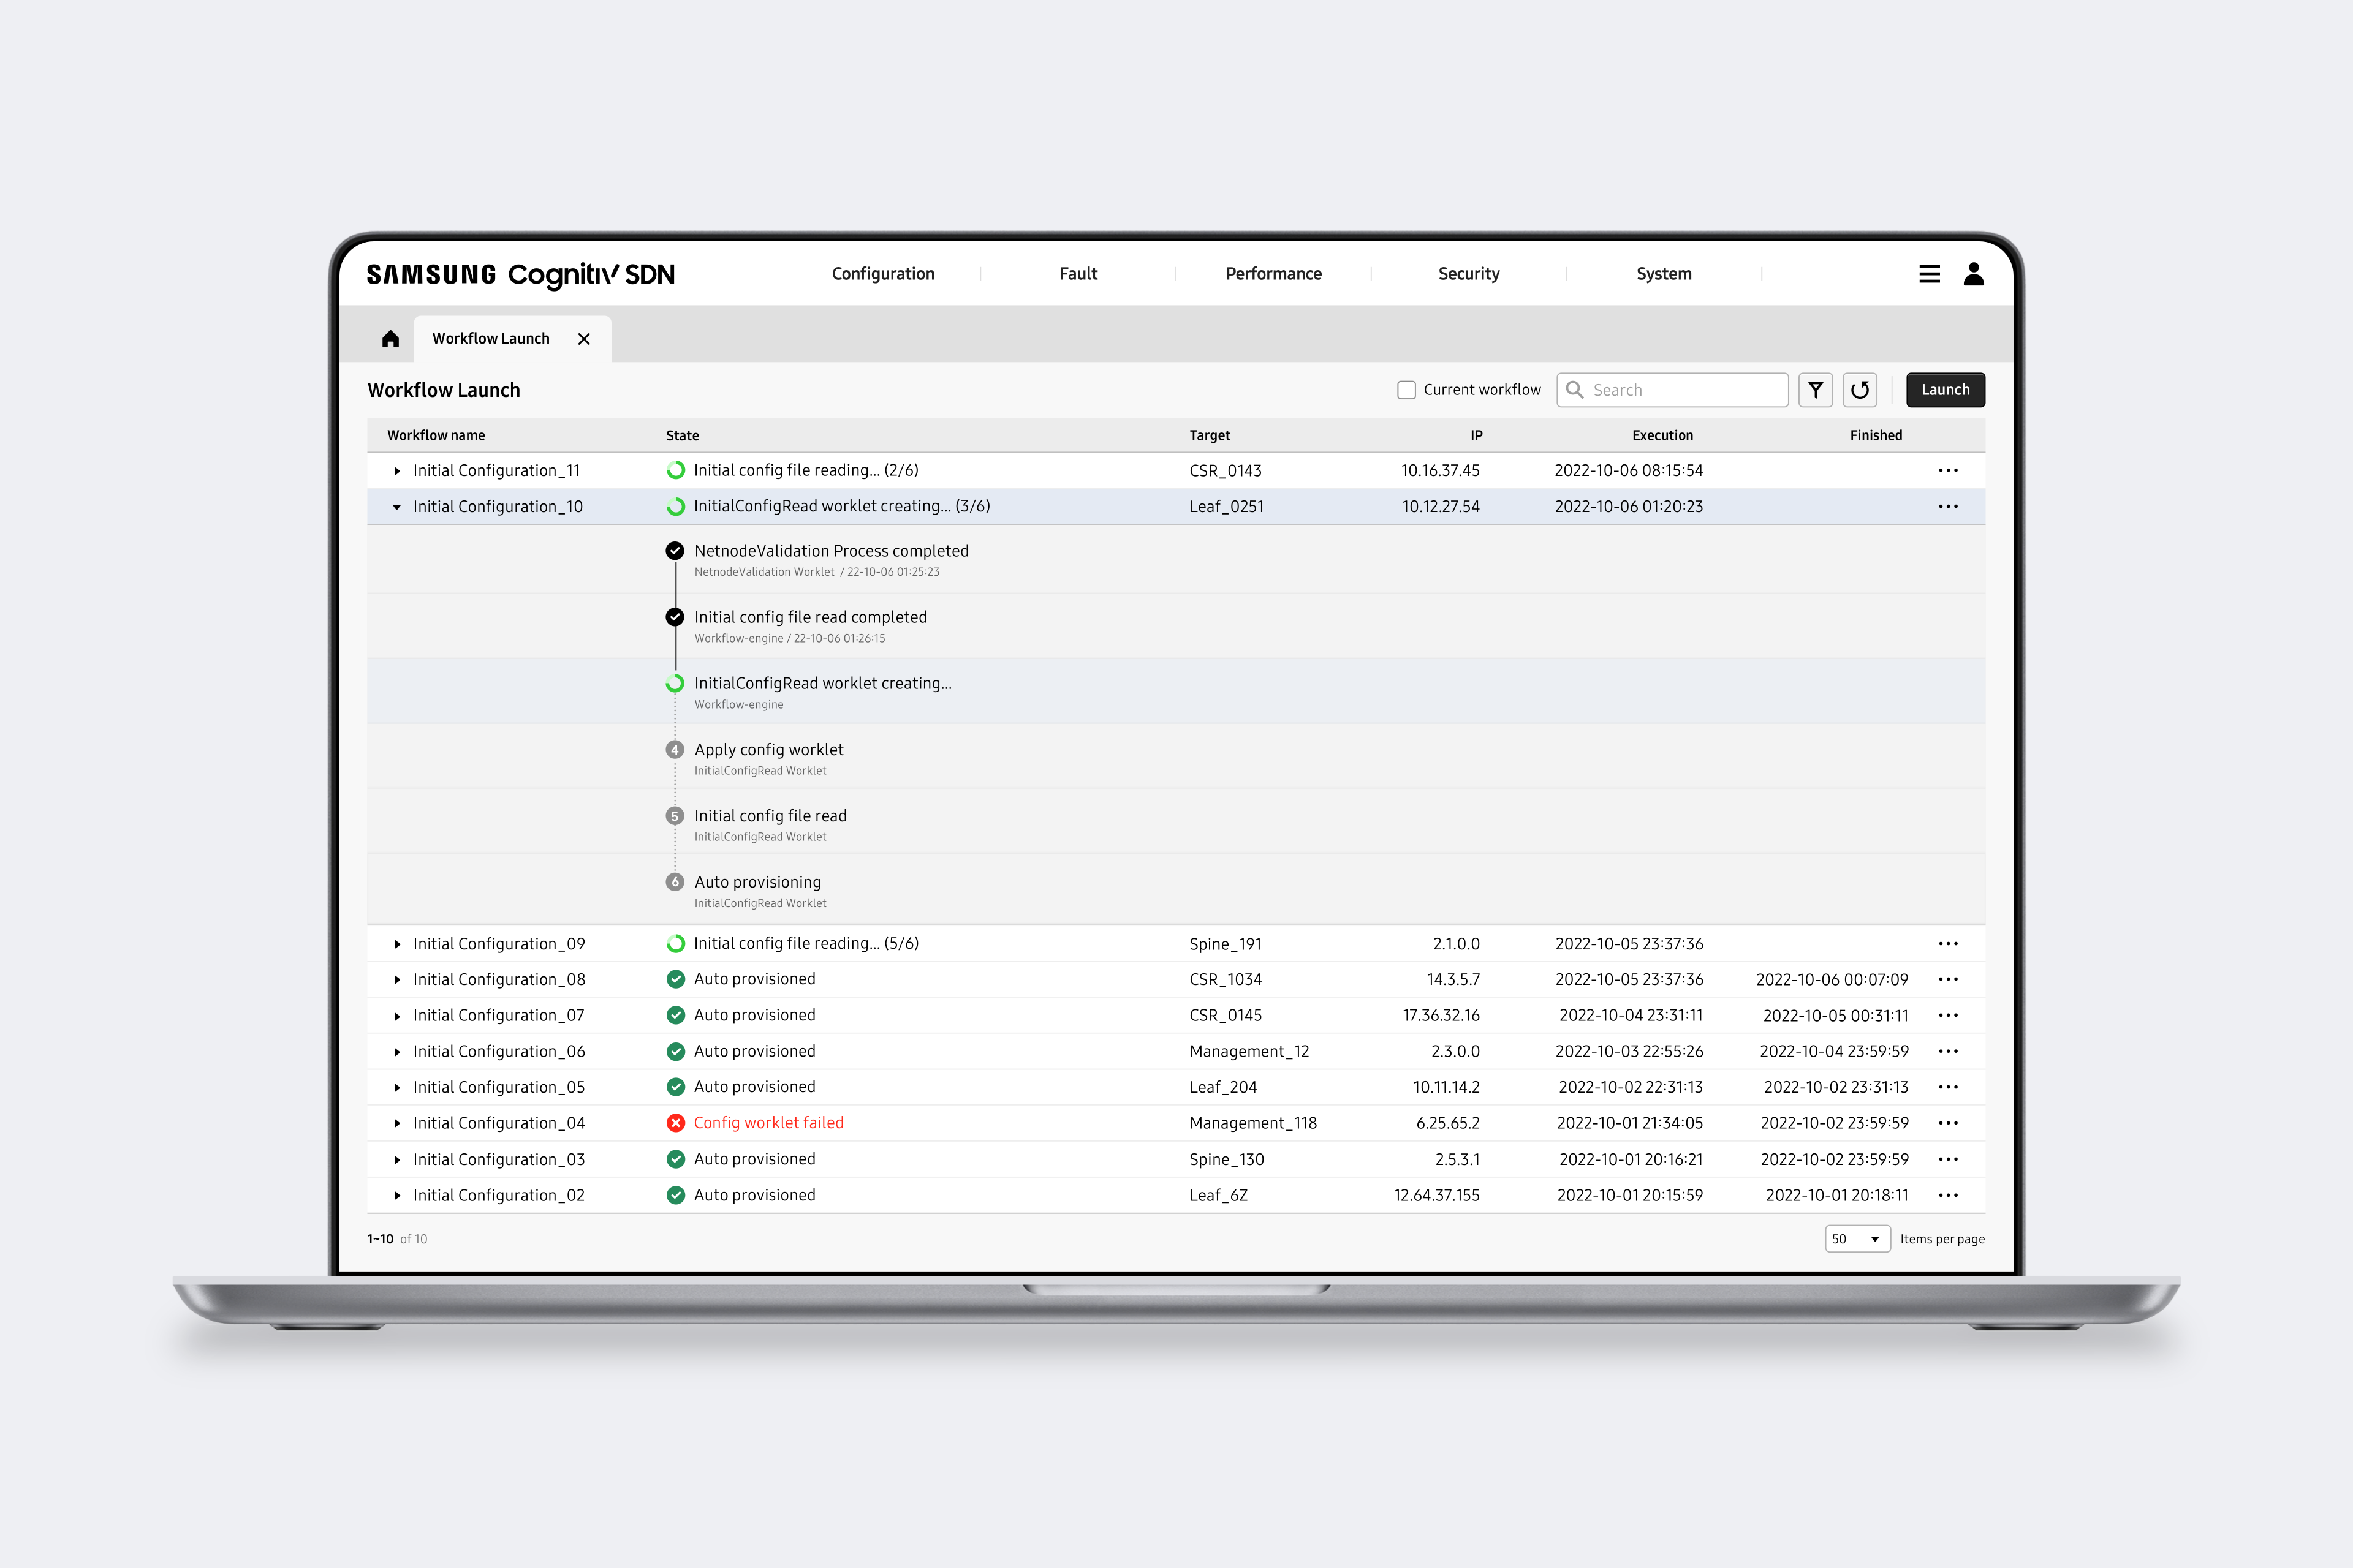Screen dimensions: 2353x1568
Task: Open the Configuration menu
Action: pos(882,274)
